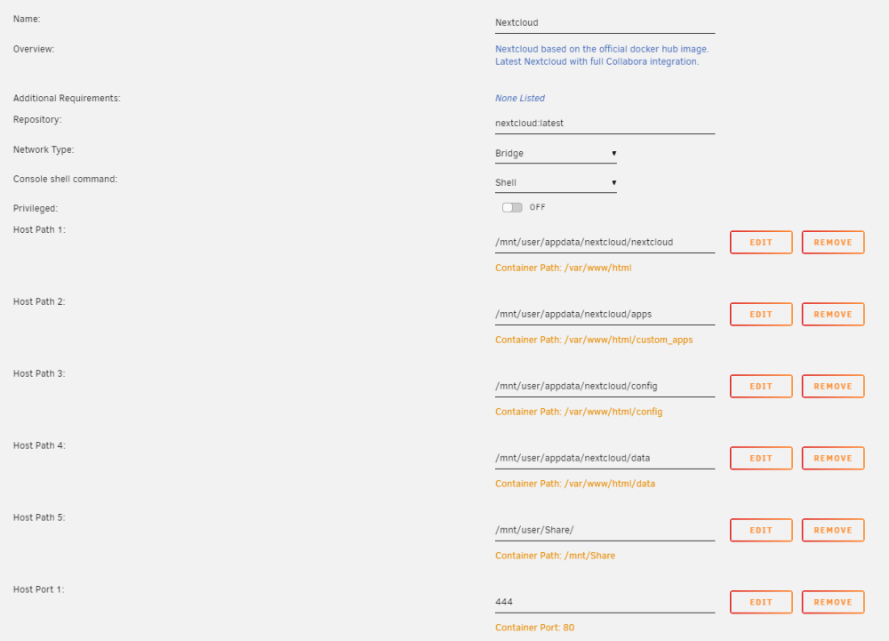Image resolution: width=889 pixels, height=641 pixels.
Task: Edit Host Path 4 data mapping
Action: pos(761,459)
